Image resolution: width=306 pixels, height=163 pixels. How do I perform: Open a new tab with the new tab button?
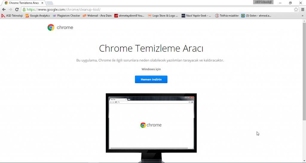click(x=50, y=3)
